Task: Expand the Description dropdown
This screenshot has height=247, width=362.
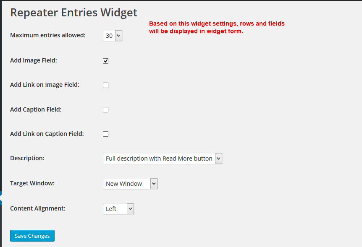Action: [x=162, y=159]
